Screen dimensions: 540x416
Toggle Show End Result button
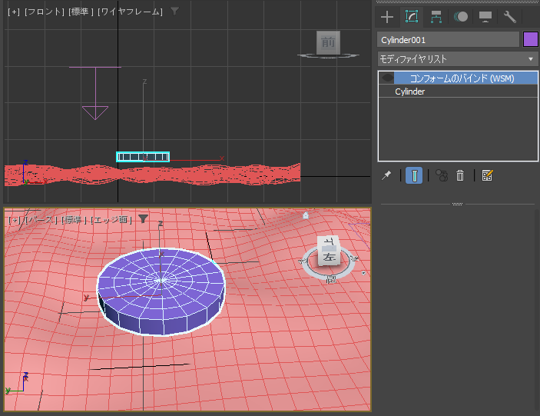tap(414, 175)
